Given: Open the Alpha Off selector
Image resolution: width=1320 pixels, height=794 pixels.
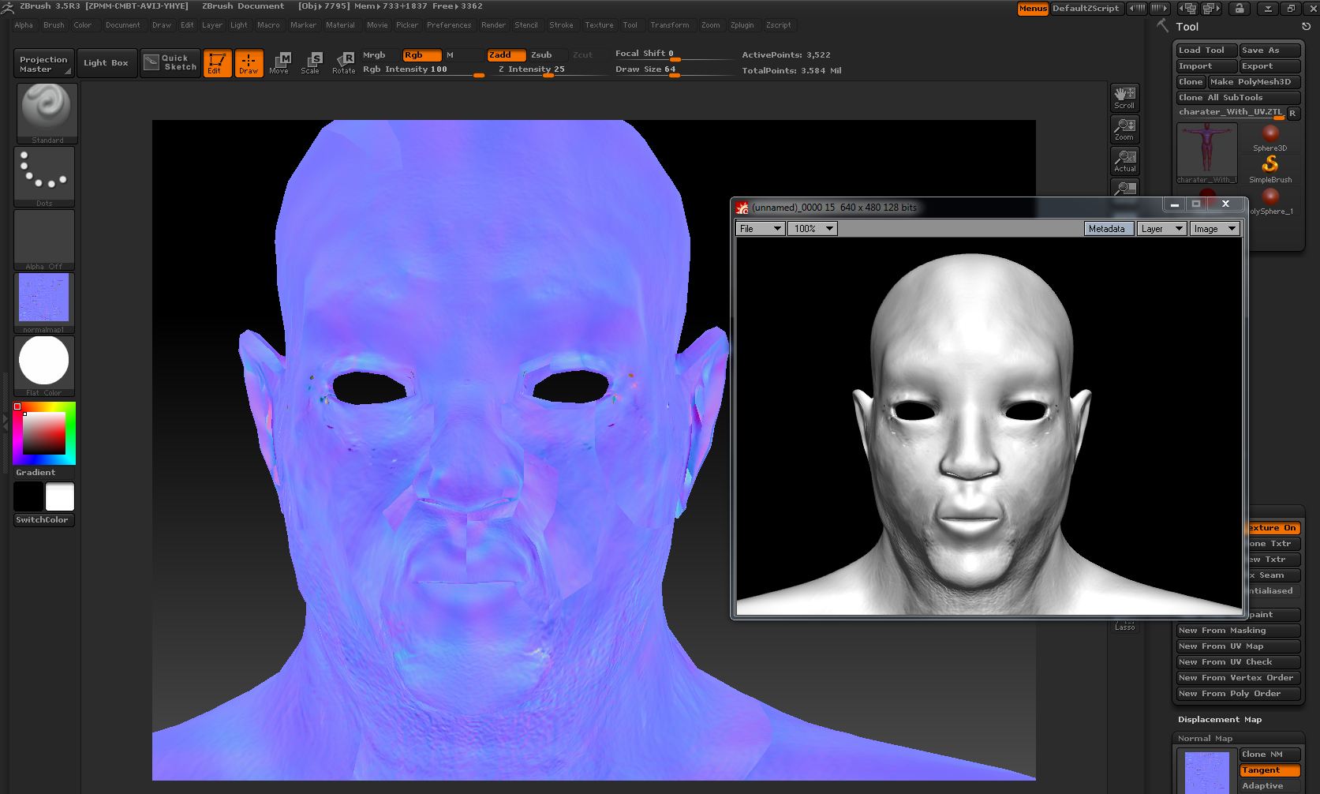Looking at the screenshot, I should coord(44,240).
